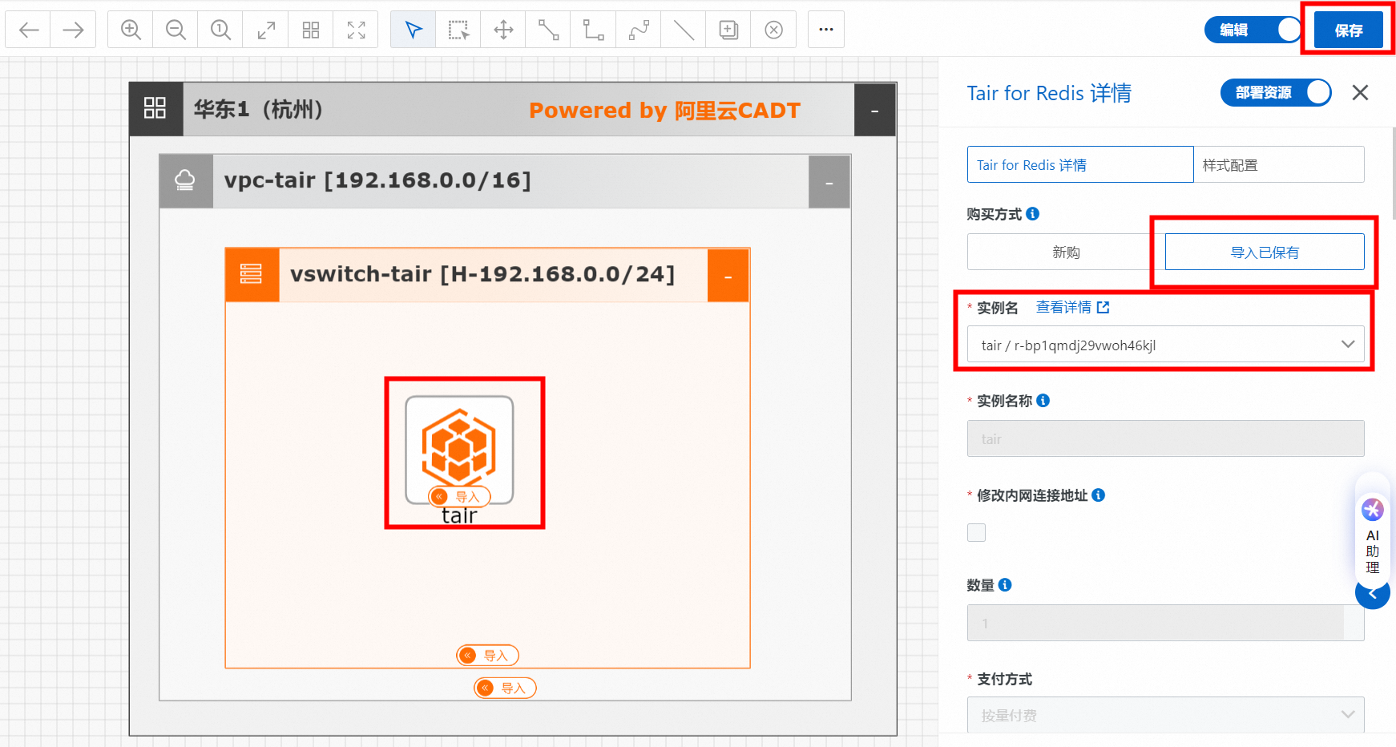
Task: Click the 保存 save button
Action: click(1349, 30)
